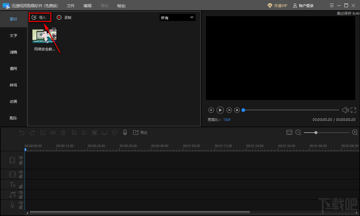Image resolution: width=360 pixels, height=216 pixels.
Task: Zoom out the timeline with minus magnifier
Action: [x=298, y=132]
